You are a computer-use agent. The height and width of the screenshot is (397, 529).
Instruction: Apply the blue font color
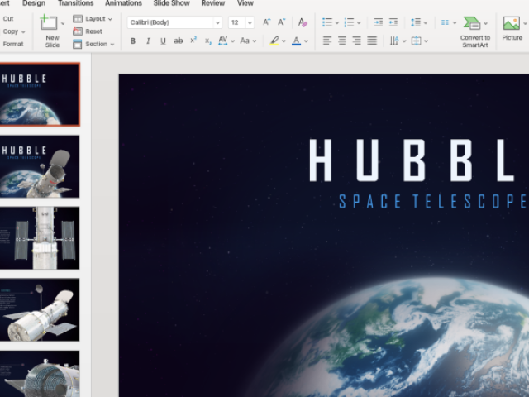(x=296, y=41)
